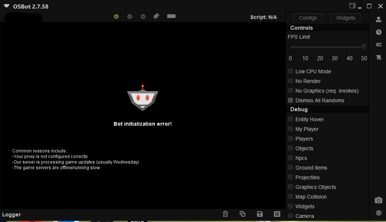Take a screenshot with the camera icon
The width and height of the screenshot is (386, 222).
[379, 200]
